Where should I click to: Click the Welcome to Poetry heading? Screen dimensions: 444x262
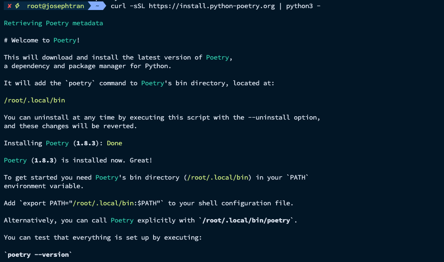42,40
